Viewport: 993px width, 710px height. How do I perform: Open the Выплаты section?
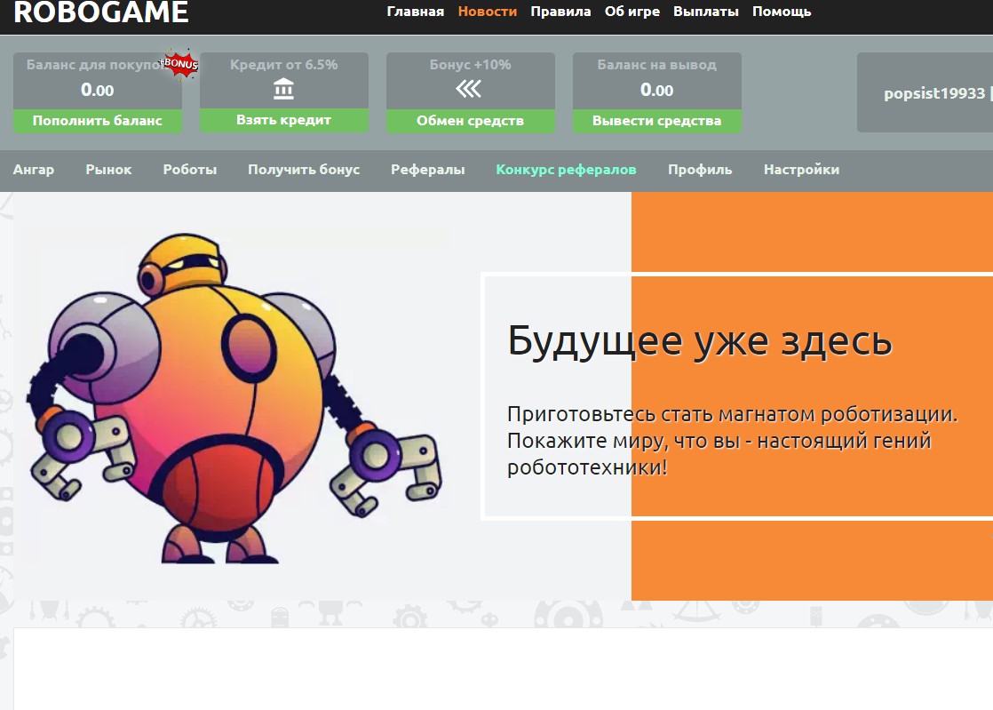coord(705,12)
